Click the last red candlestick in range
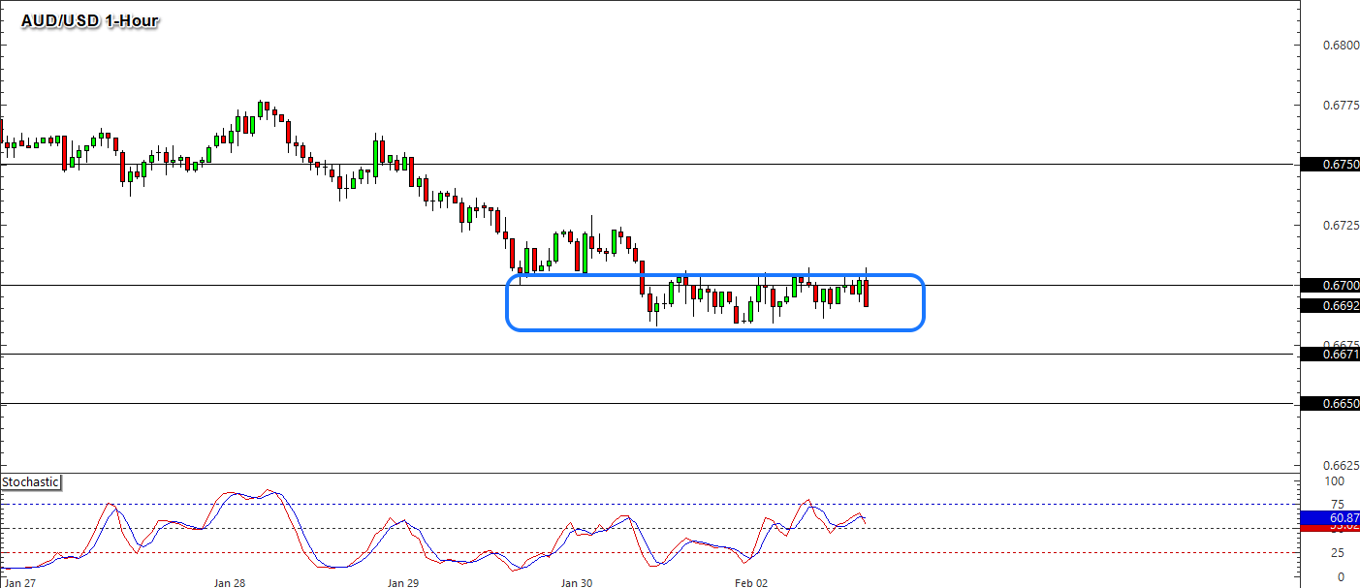This screenshot has width=1360, height=588. 866,293
